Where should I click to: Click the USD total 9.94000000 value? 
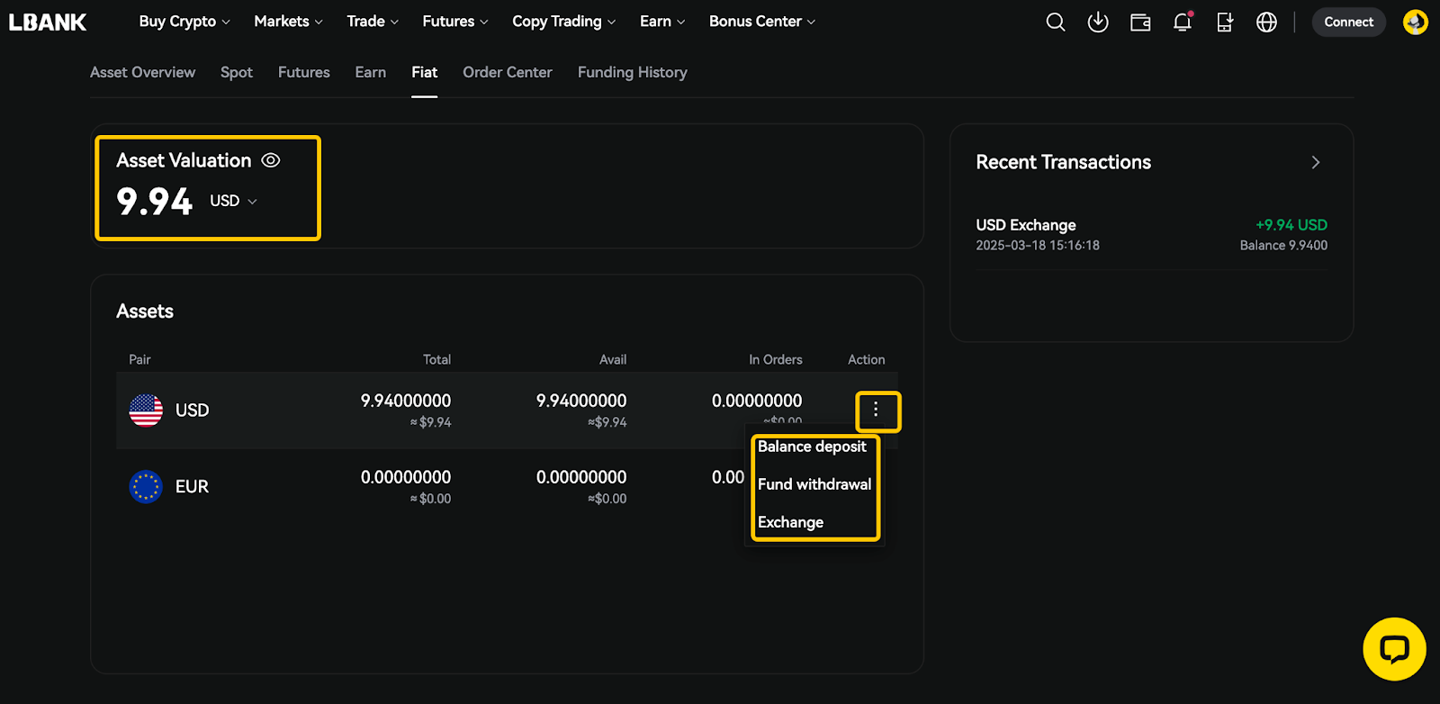(406, 401)
